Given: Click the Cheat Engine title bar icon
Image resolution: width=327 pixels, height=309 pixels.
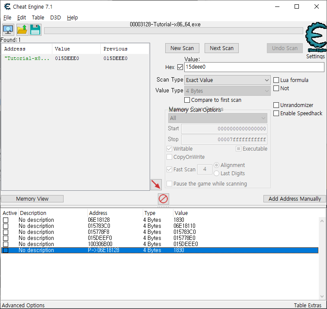Looking at the screenshot, I should pyautogui.click(x=7, y=6).
